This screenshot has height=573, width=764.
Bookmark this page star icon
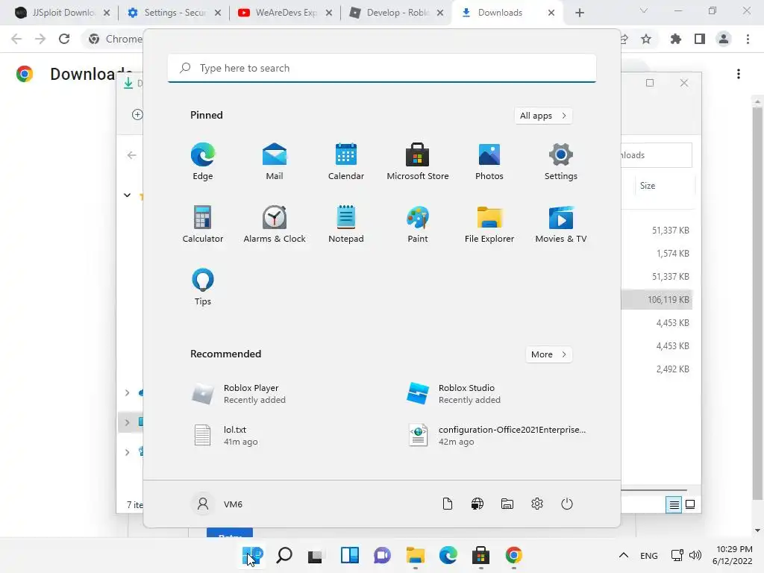646,39
